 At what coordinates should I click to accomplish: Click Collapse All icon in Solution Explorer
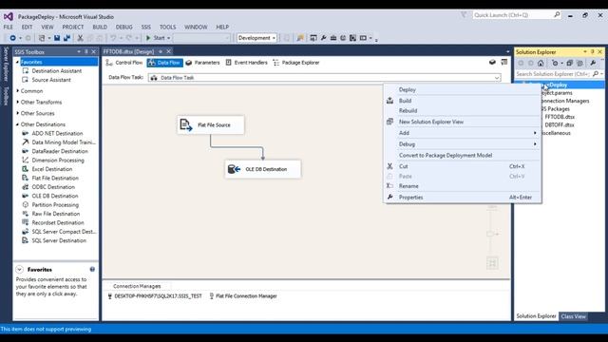pyautogui.click(x=569, y=63)
